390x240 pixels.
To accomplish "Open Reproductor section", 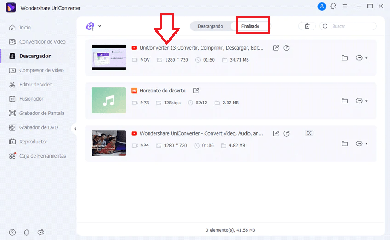I will pos(29,142).
